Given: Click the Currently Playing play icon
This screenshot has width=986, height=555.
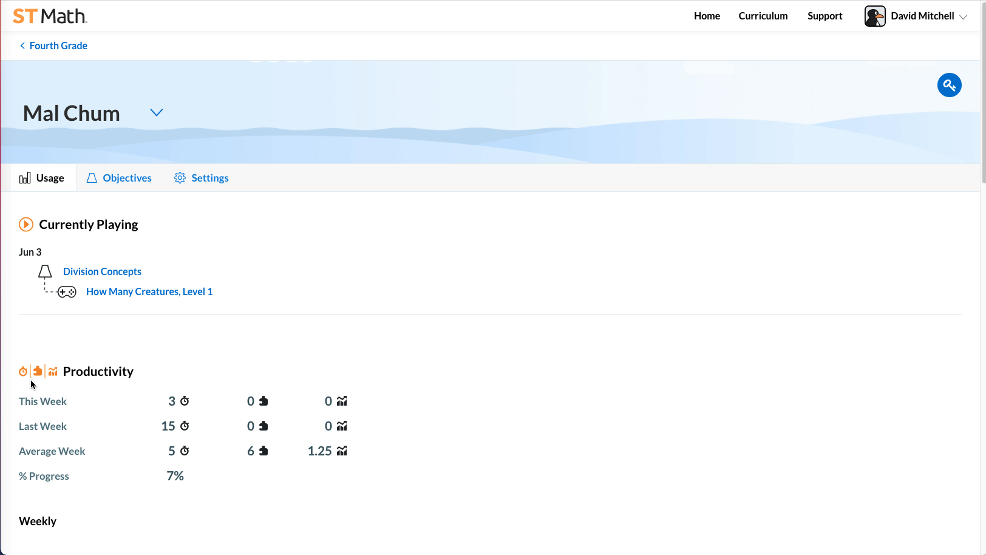Looking at the screenshot, I should click(26, 225).
